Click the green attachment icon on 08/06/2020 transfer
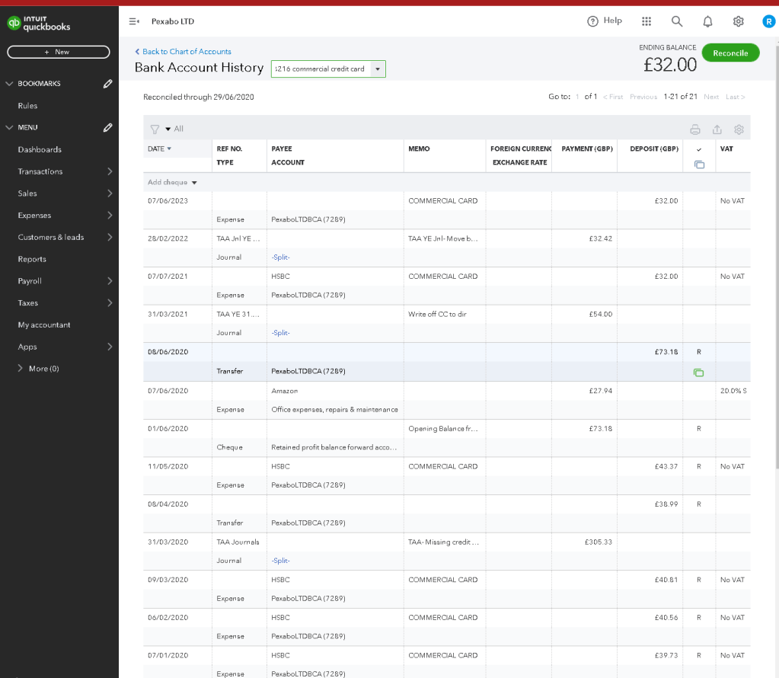Image resolution: width=779 pixels, height=678 pixels. [698, 373]
